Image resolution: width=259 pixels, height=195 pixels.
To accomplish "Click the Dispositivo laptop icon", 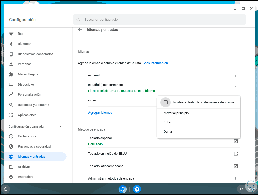I will (x=11, y=85).
